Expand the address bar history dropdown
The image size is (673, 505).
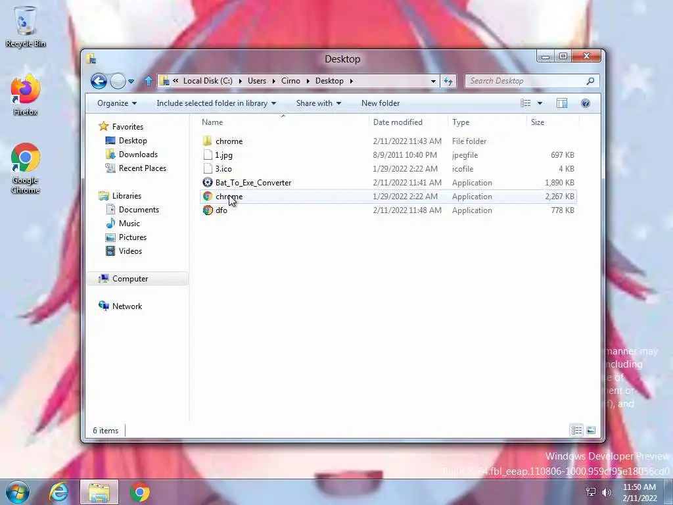[433, 81]
